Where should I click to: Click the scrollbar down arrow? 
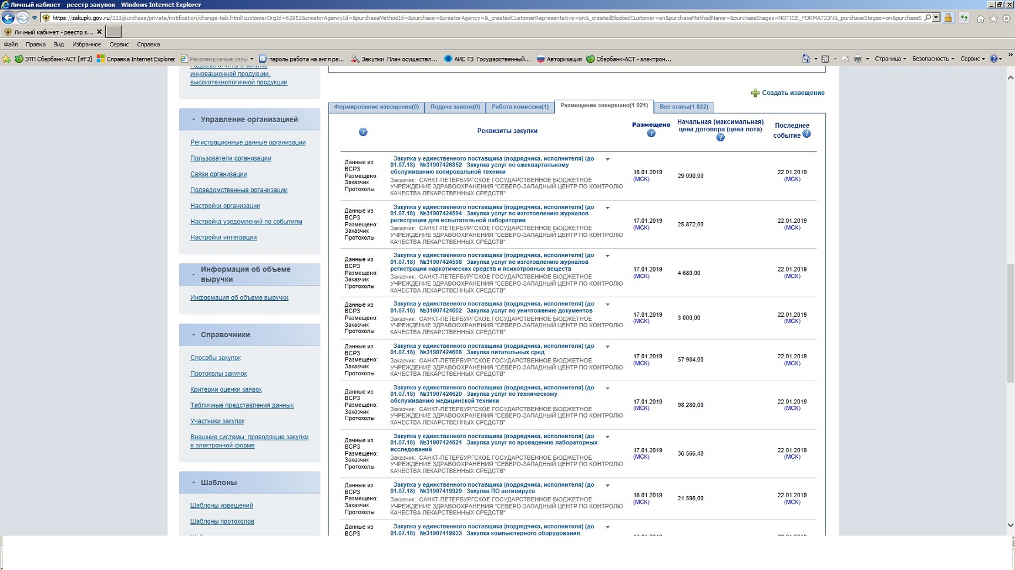[1010, 525]
